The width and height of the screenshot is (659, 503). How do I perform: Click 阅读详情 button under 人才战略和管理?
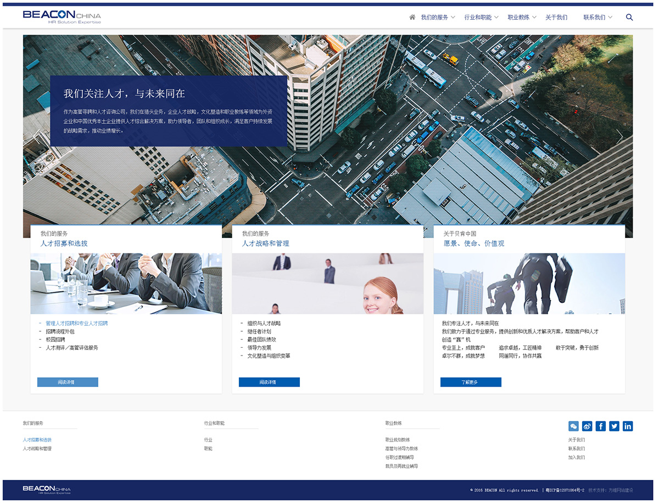tap(269, 382)
